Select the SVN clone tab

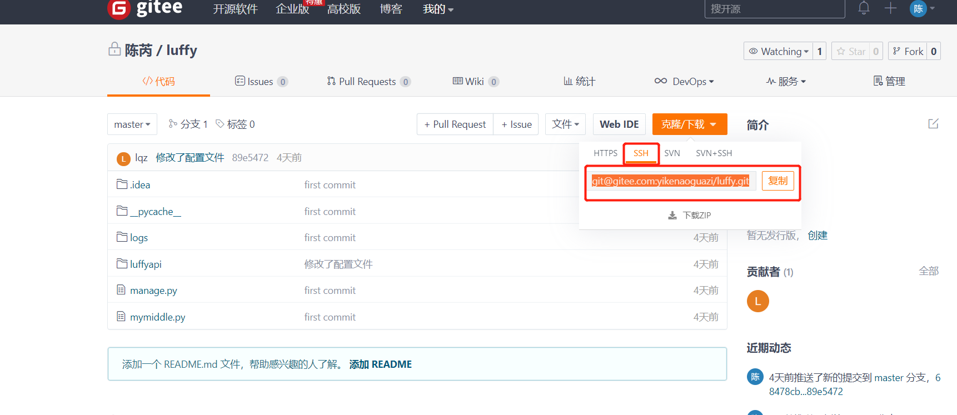point(672,153)
